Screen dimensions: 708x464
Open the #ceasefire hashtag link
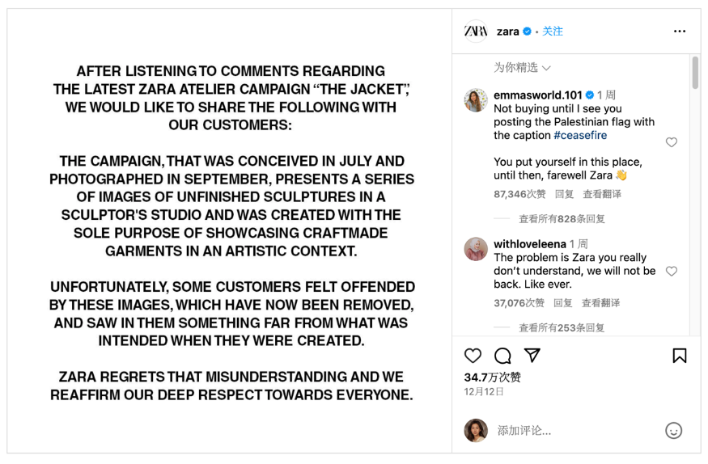coord(580,135)
